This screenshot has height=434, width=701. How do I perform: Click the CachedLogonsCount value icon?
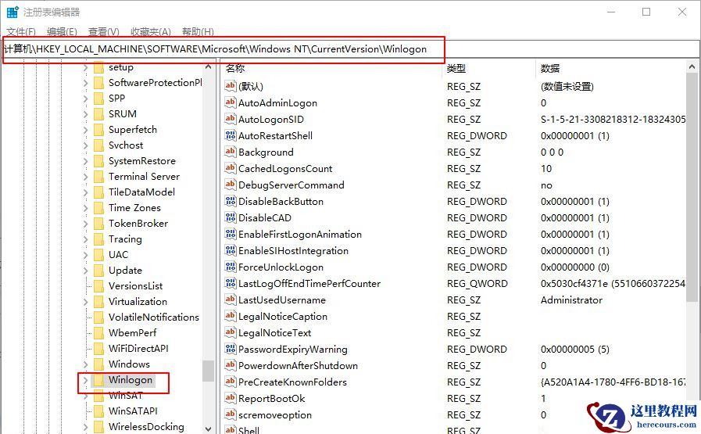point(231,168)
